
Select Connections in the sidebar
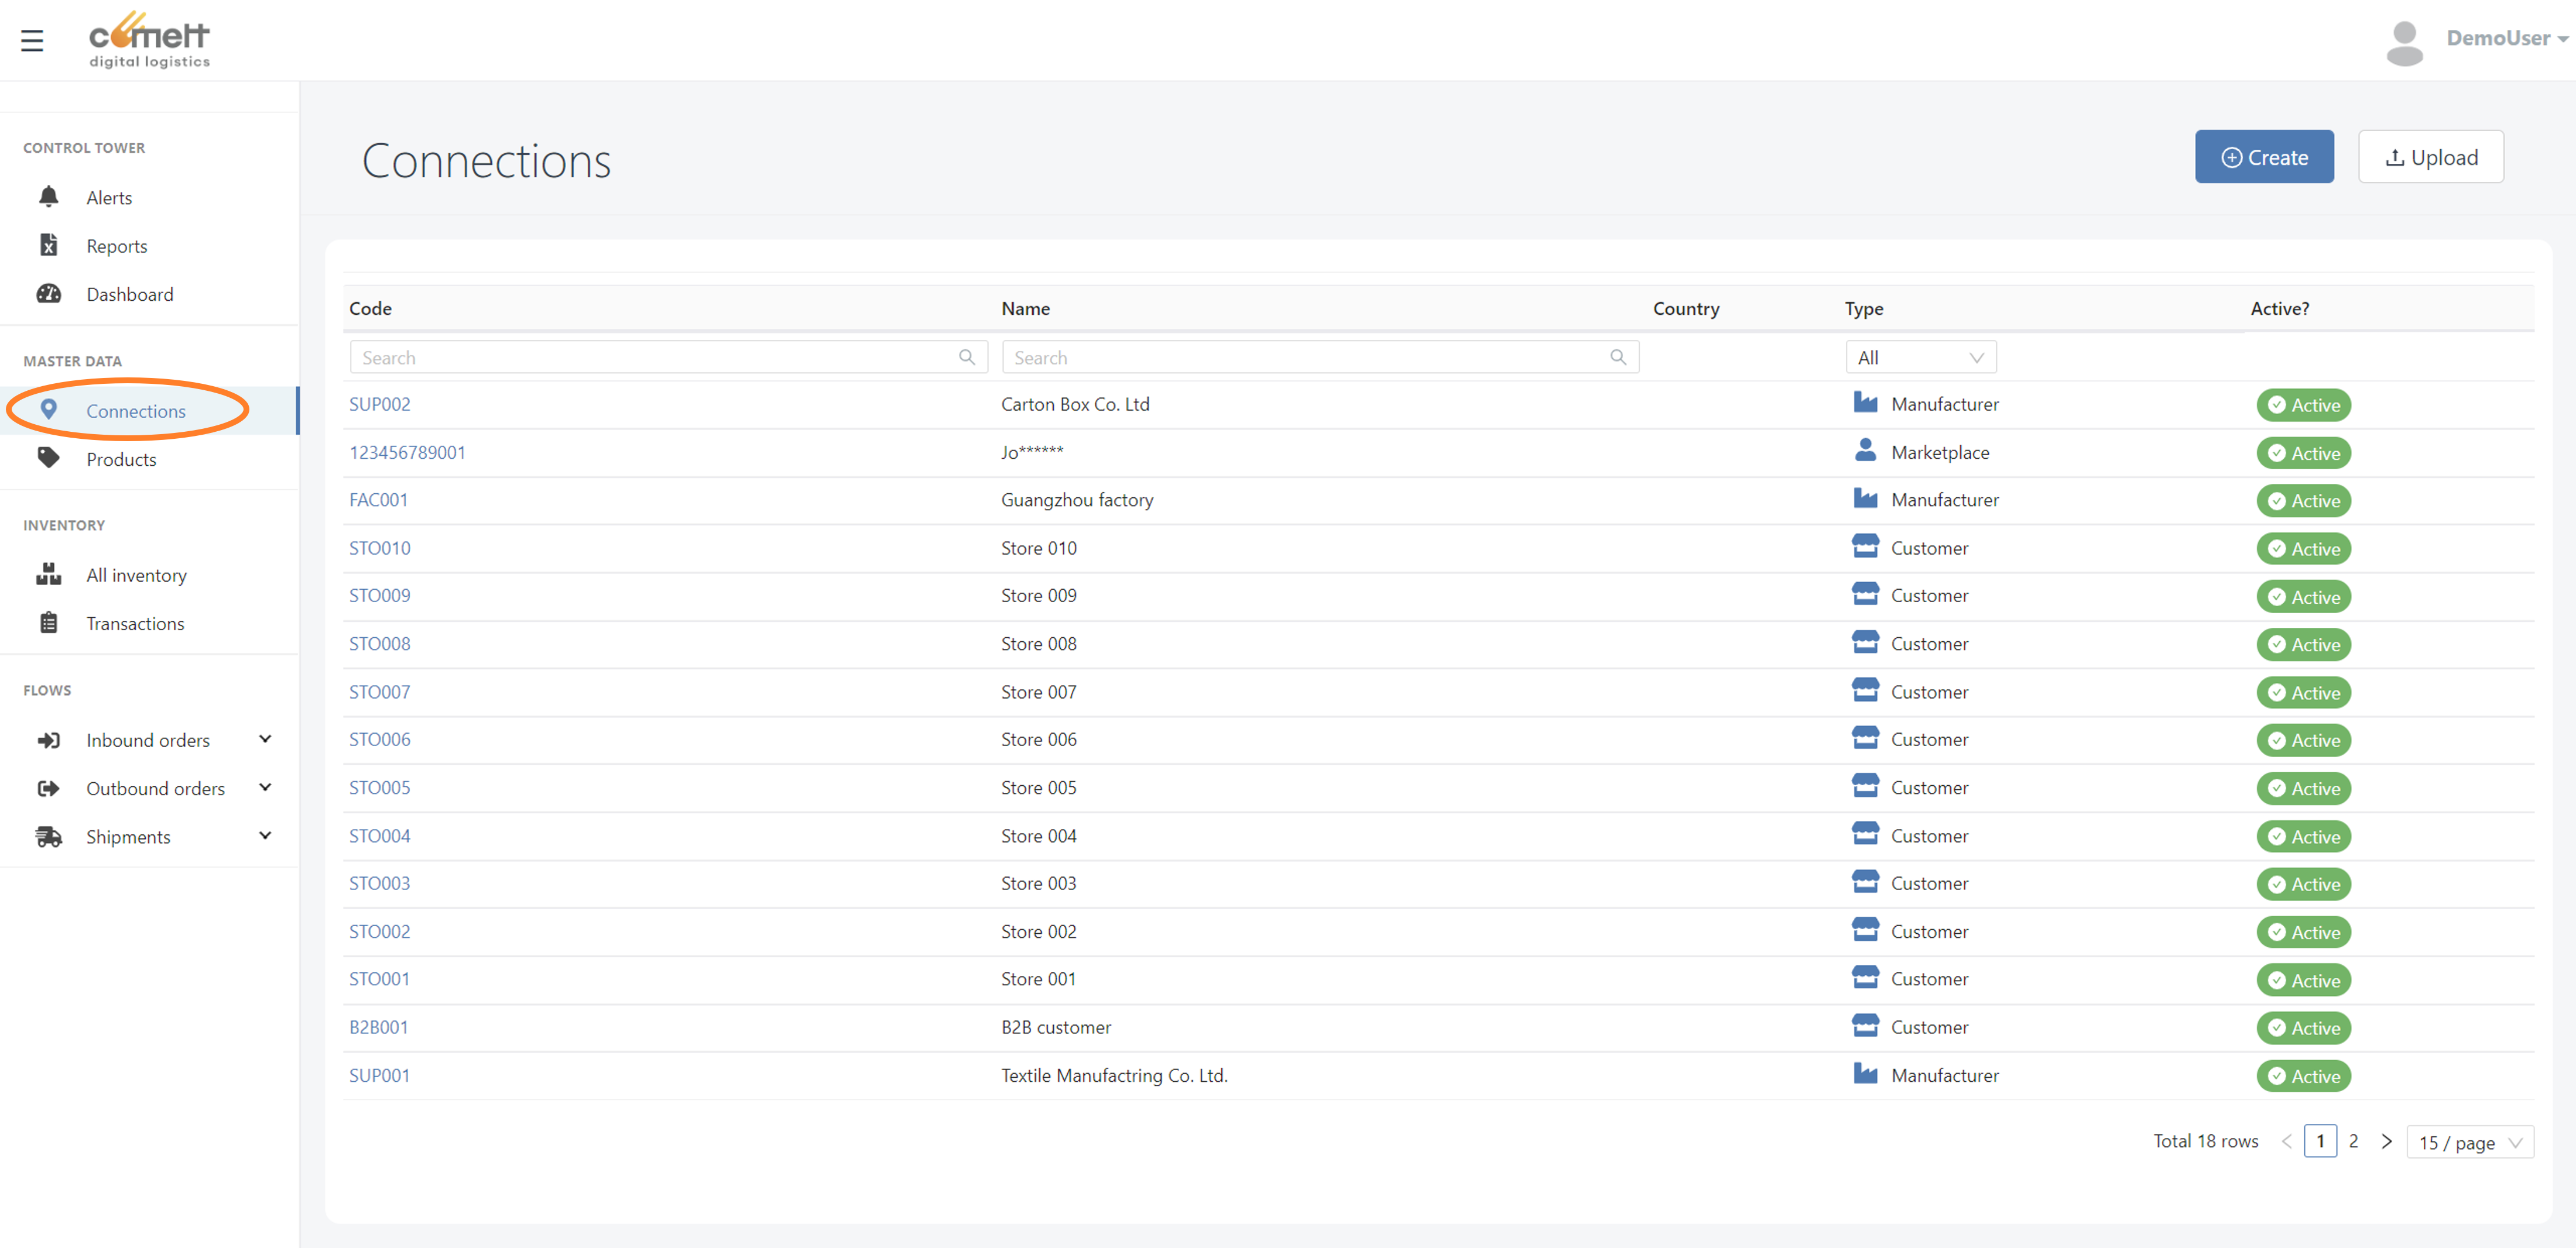(135, 411)
